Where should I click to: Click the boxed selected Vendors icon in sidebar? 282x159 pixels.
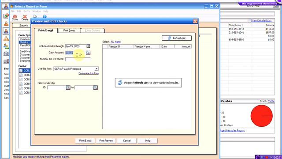coord(6,31)
